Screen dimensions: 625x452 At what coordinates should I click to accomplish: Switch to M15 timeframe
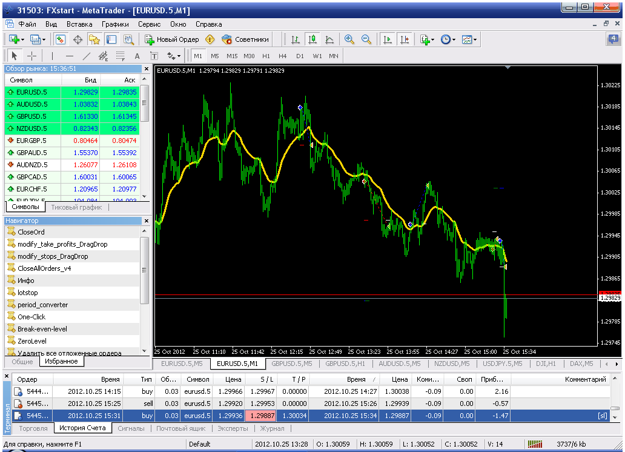tap(232, 56)
